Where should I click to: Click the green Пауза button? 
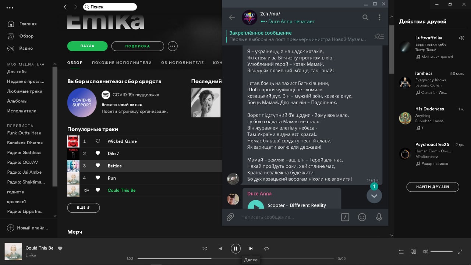(x=87, y=46)
